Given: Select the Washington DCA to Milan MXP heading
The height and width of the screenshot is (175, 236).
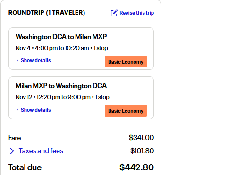Looking at the screenshot, I should [x=61, y=37].
